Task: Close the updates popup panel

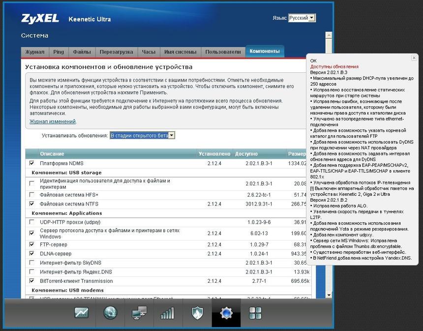Action: pyautogui.click(x=414, y=58)
